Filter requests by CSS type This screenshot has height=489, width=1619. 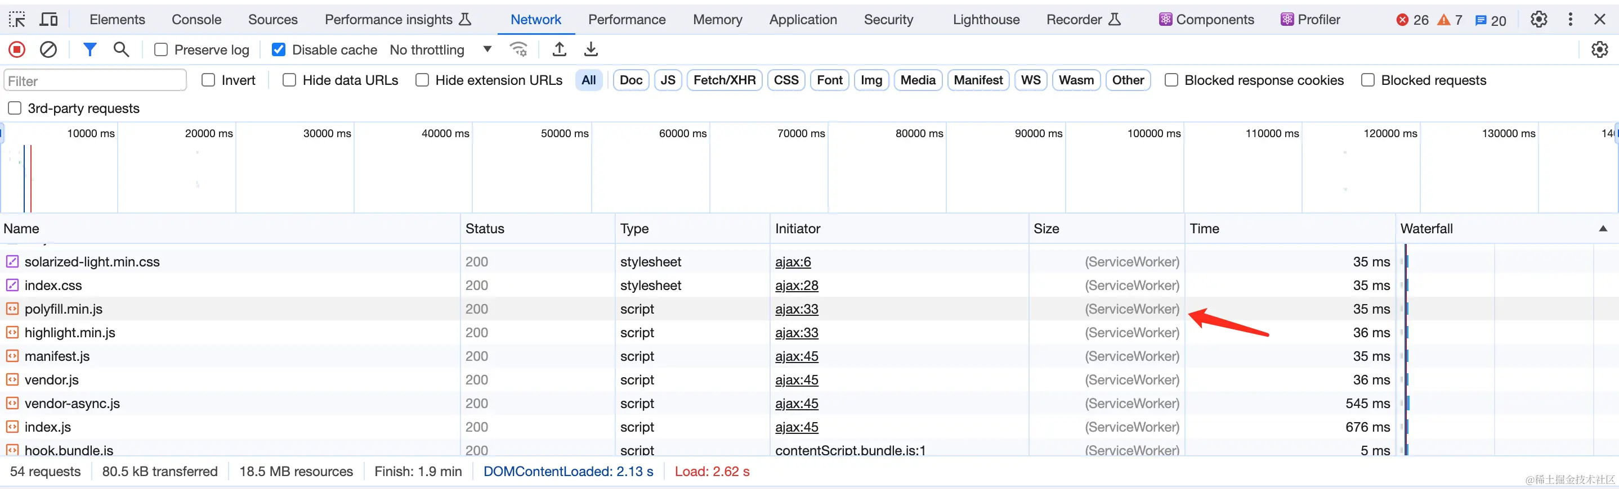tap(786, 80)
